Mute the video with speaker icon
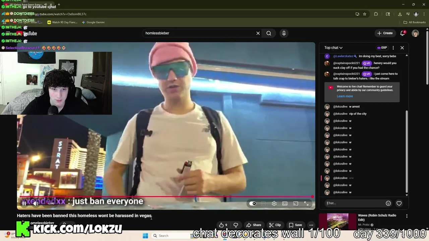The height and width of the screenshot is (241, 429). 36,204
